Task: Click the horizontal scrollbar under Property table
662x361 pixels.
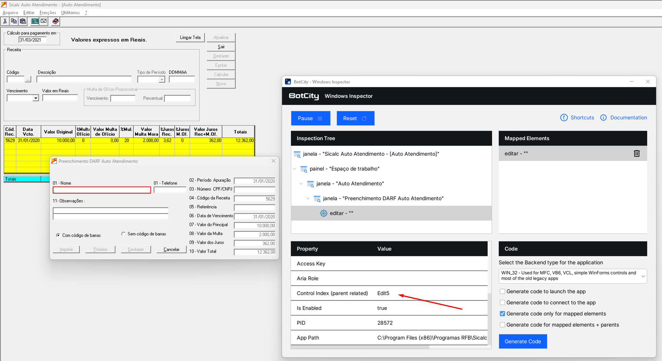Action: tap(360, 347)
